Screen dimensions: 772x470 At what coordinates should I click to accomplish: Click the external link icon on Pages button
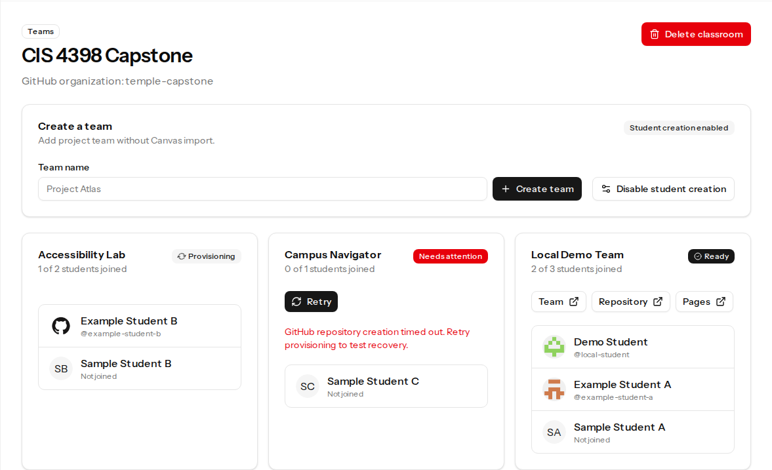(721, 302)
